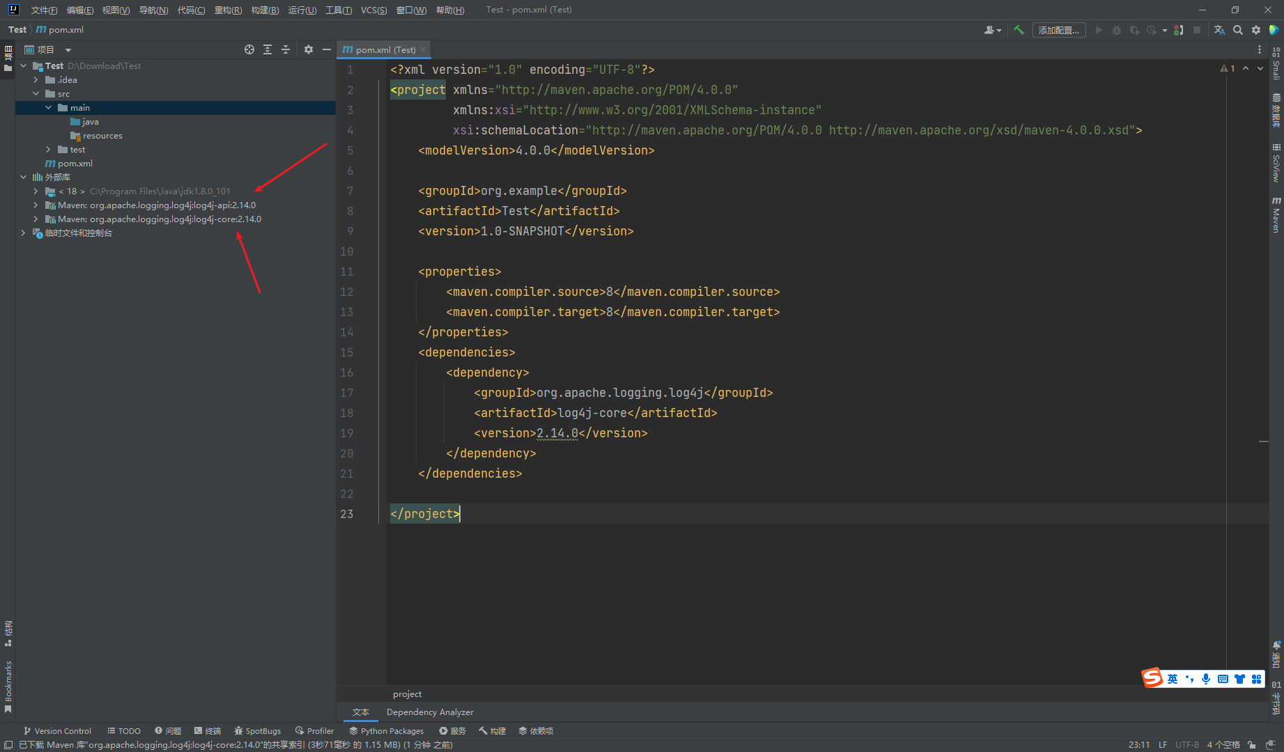This screenshot has width=1284, height=752.
Task: Expand the log4j-api:2.14.0 Maven library
Action: (x=36, y=205)
